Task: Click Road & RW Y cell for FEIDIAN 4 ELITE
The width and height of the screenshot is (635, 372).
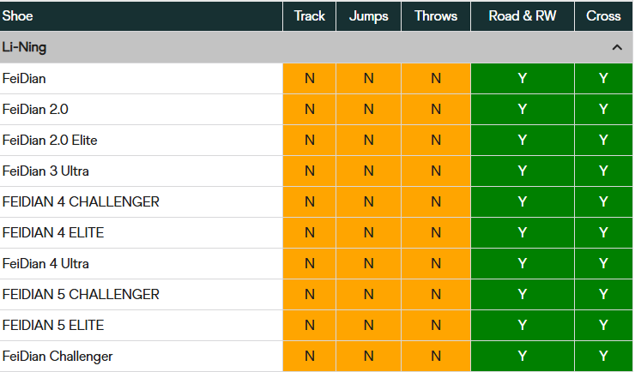Action: coord(523,233)
